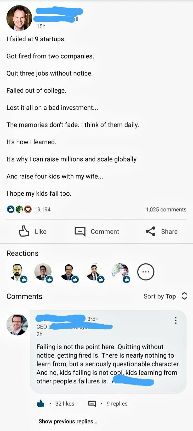Click 9 replies to expand the thread

(117, 404)
